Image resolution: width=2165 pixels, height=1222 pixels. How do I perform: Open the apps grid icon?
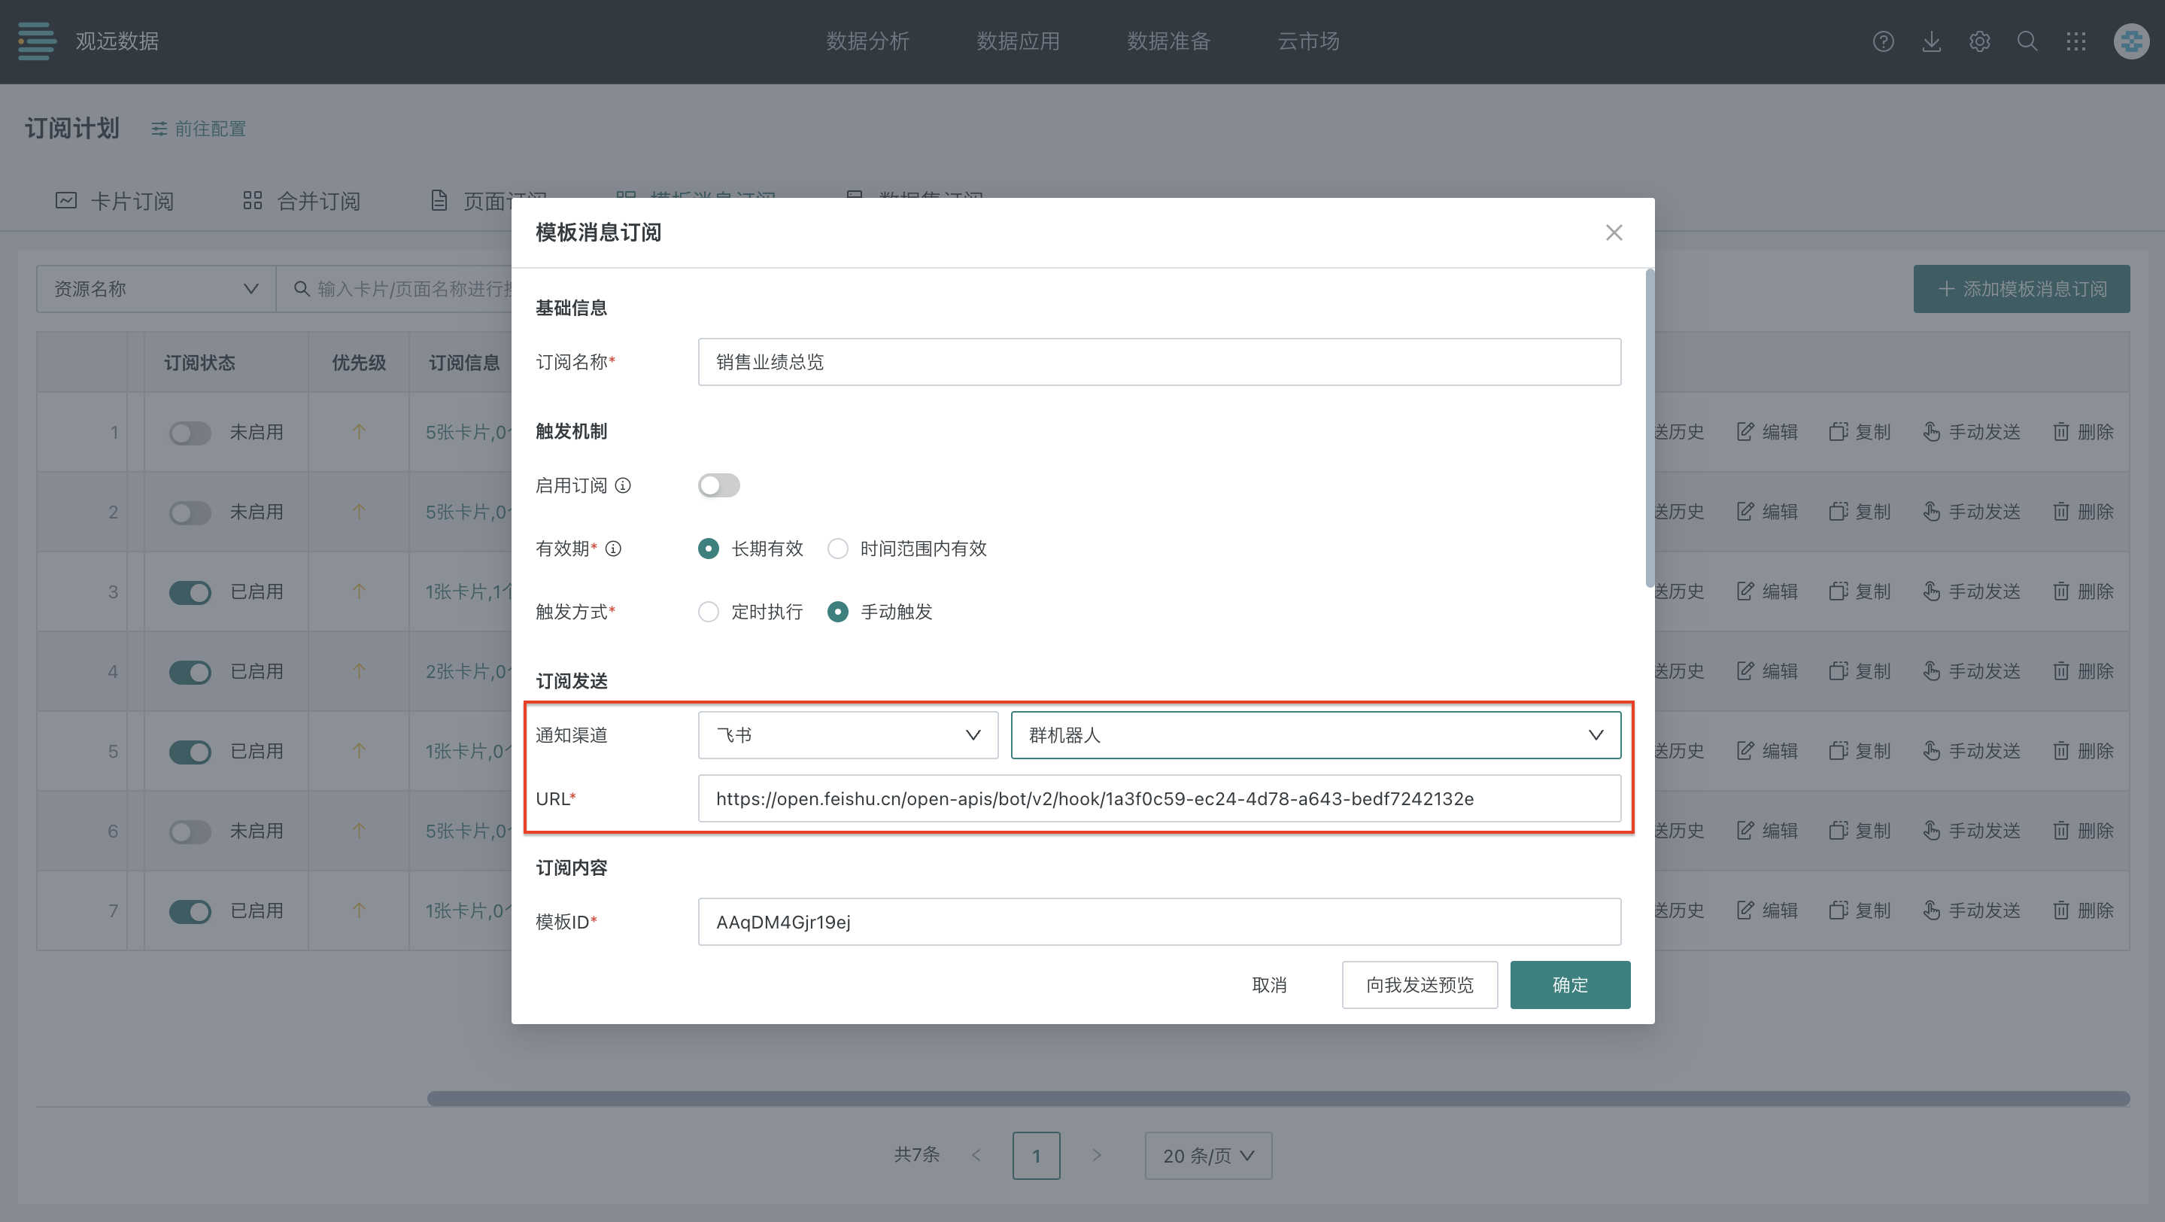click(x=2076, y=41)
